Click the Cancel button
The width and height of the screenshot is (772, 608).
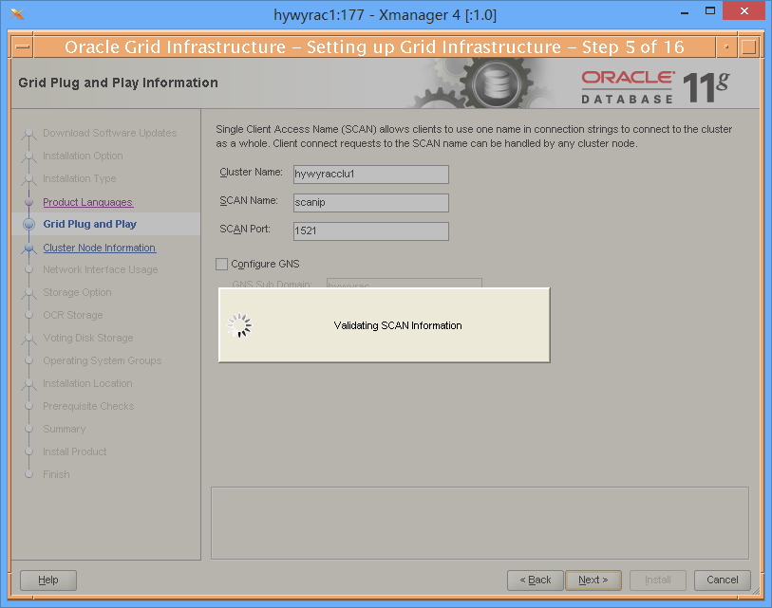(723, 580)
